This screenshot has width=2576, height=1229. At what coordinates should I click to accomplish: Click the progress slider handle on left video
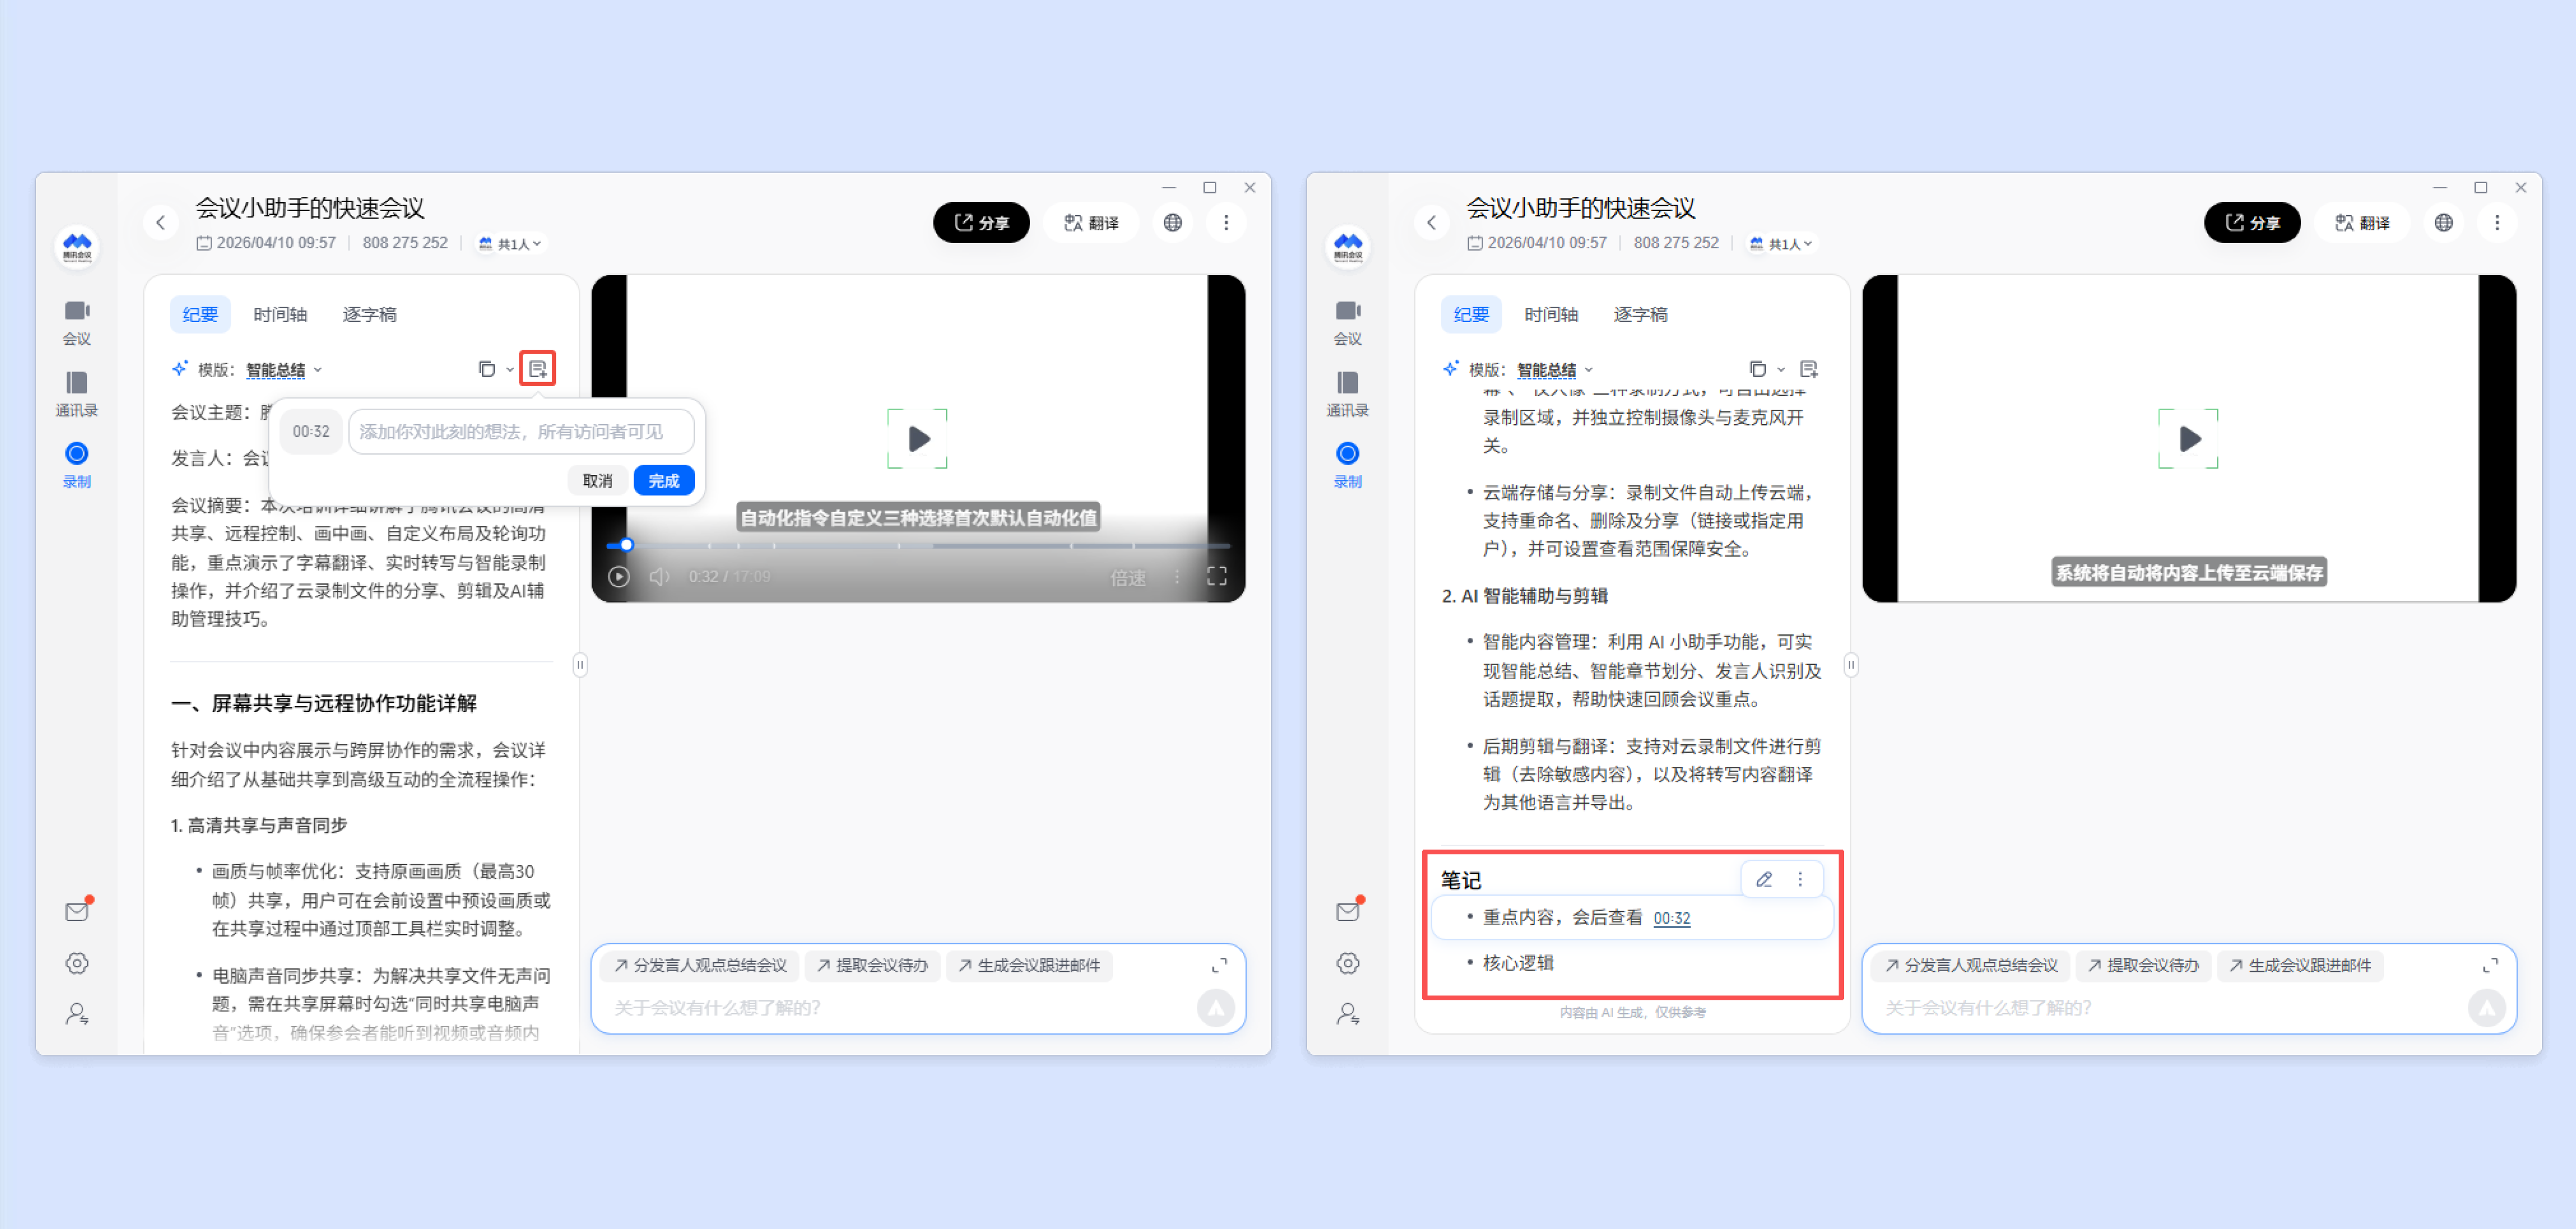(x=626, y=545)
